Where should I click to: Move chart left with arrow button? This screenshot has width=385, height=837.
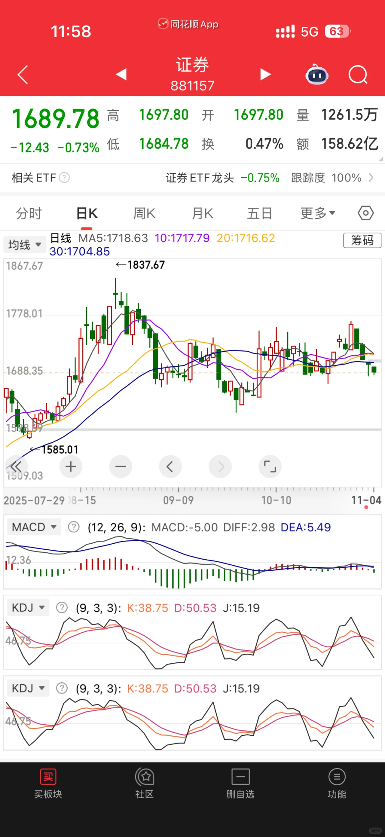[170, 467]
